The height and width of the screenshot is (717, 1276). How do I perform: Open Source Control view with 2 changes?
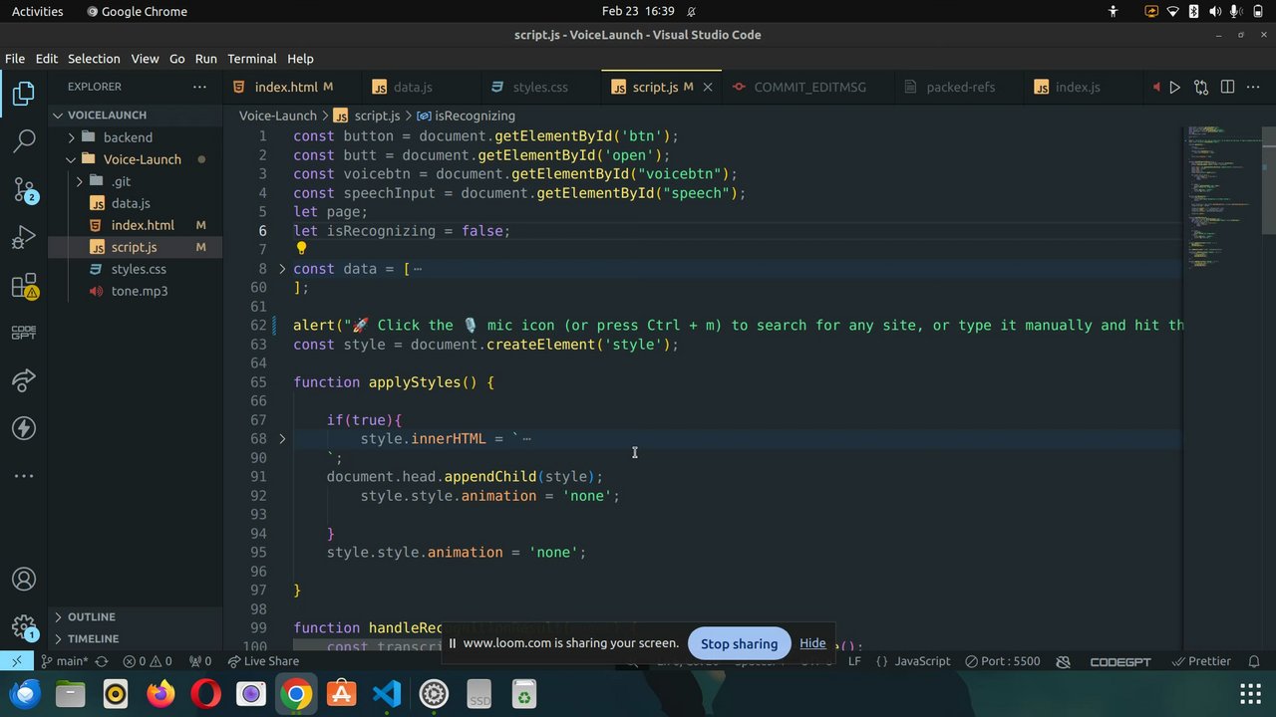(x=24, y=188)
